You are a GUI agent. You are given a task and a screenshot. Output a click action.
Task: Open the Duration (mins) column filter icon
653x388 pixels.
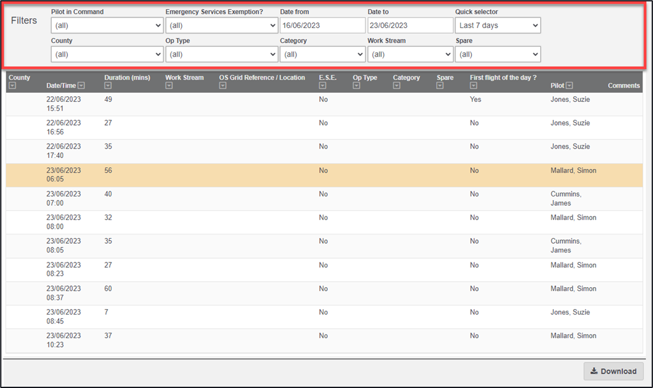[108, 86]
